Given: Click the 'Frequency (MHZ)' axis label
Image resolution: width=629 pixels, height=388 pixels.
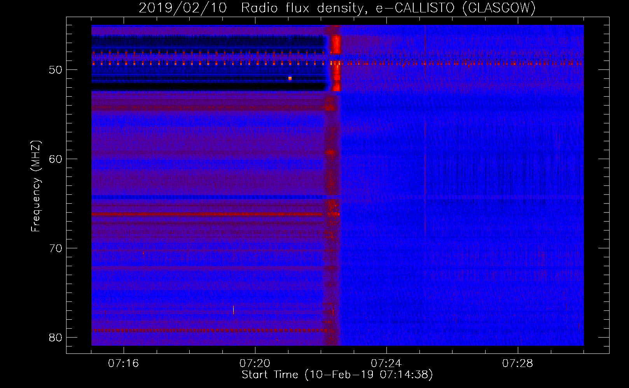Looking at the screenshot, I should [36, 186].
